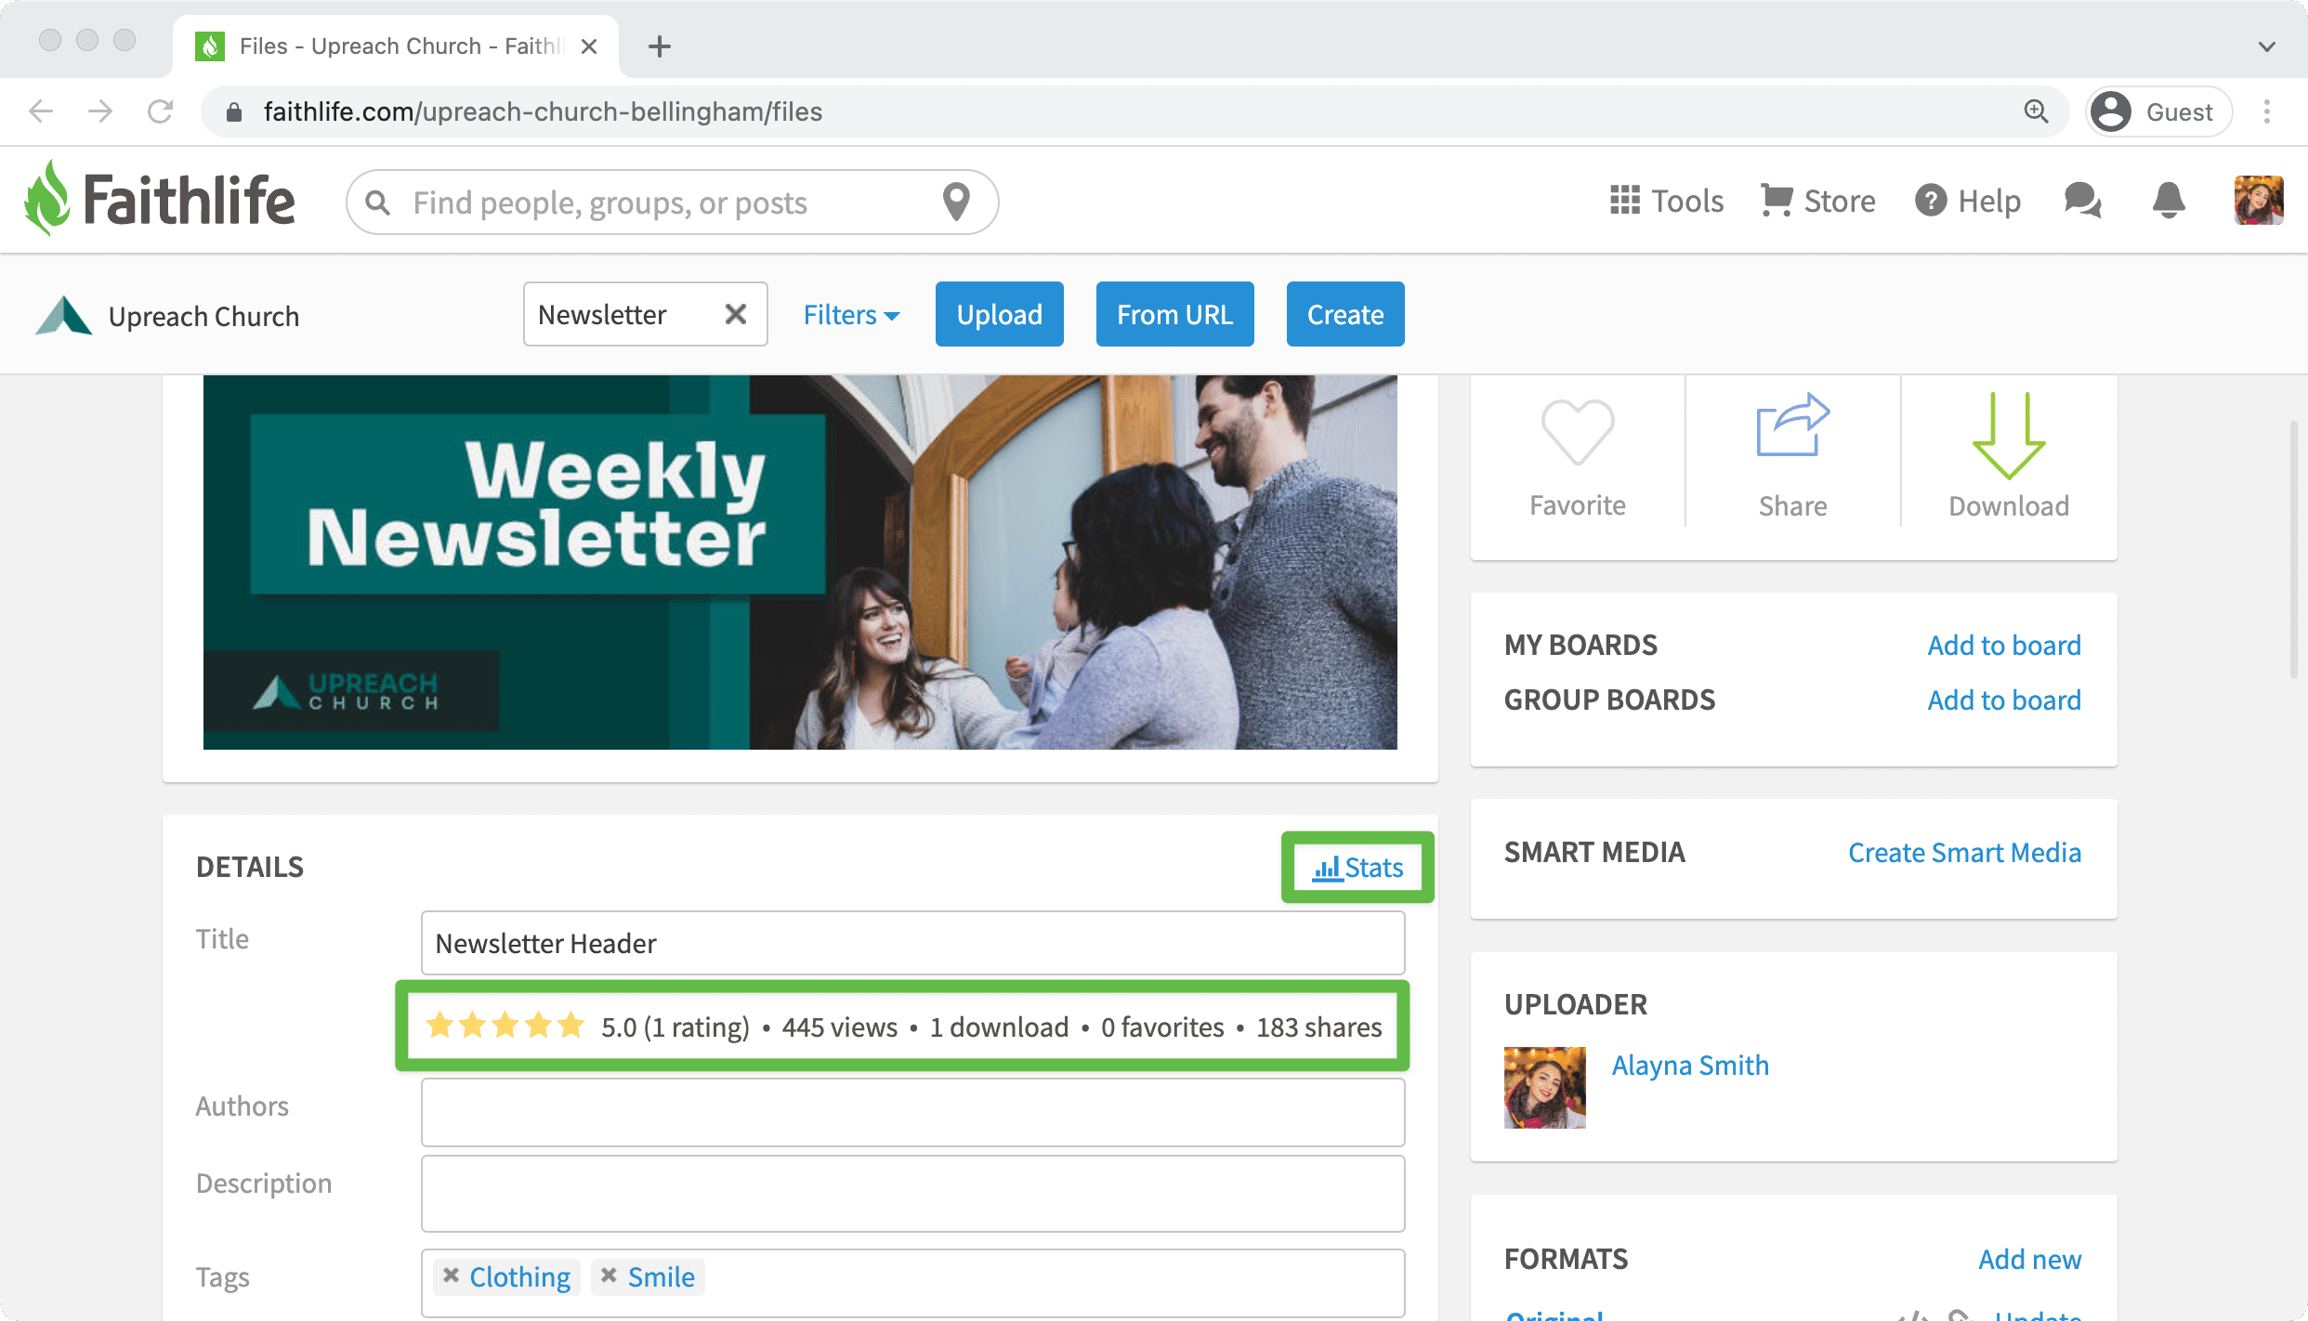This screenshot has height=1321, width=2308.
Task: Open the notifications bell
Action: [x=2169, y=200]
